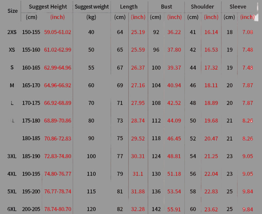The width and height of the screenshot is (262, 214).
Task: Select the Length column header
Action: tap(129, 7)
